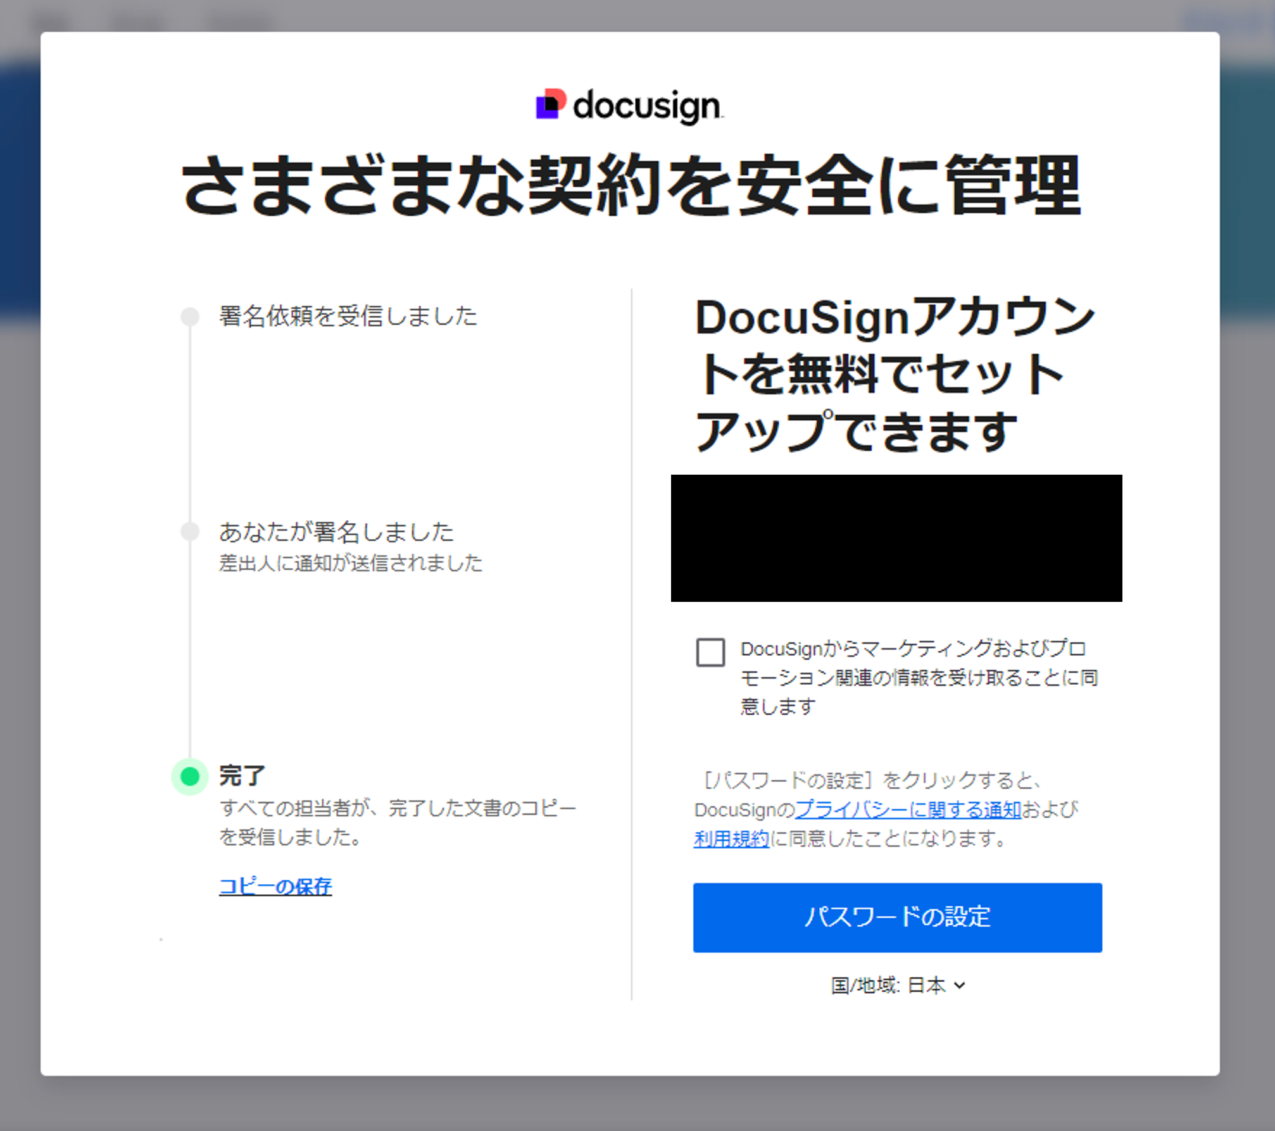Click the marketing consent checkbox label text
The width and height of the screenshot is (1275, 1131).
click(919, 677)
